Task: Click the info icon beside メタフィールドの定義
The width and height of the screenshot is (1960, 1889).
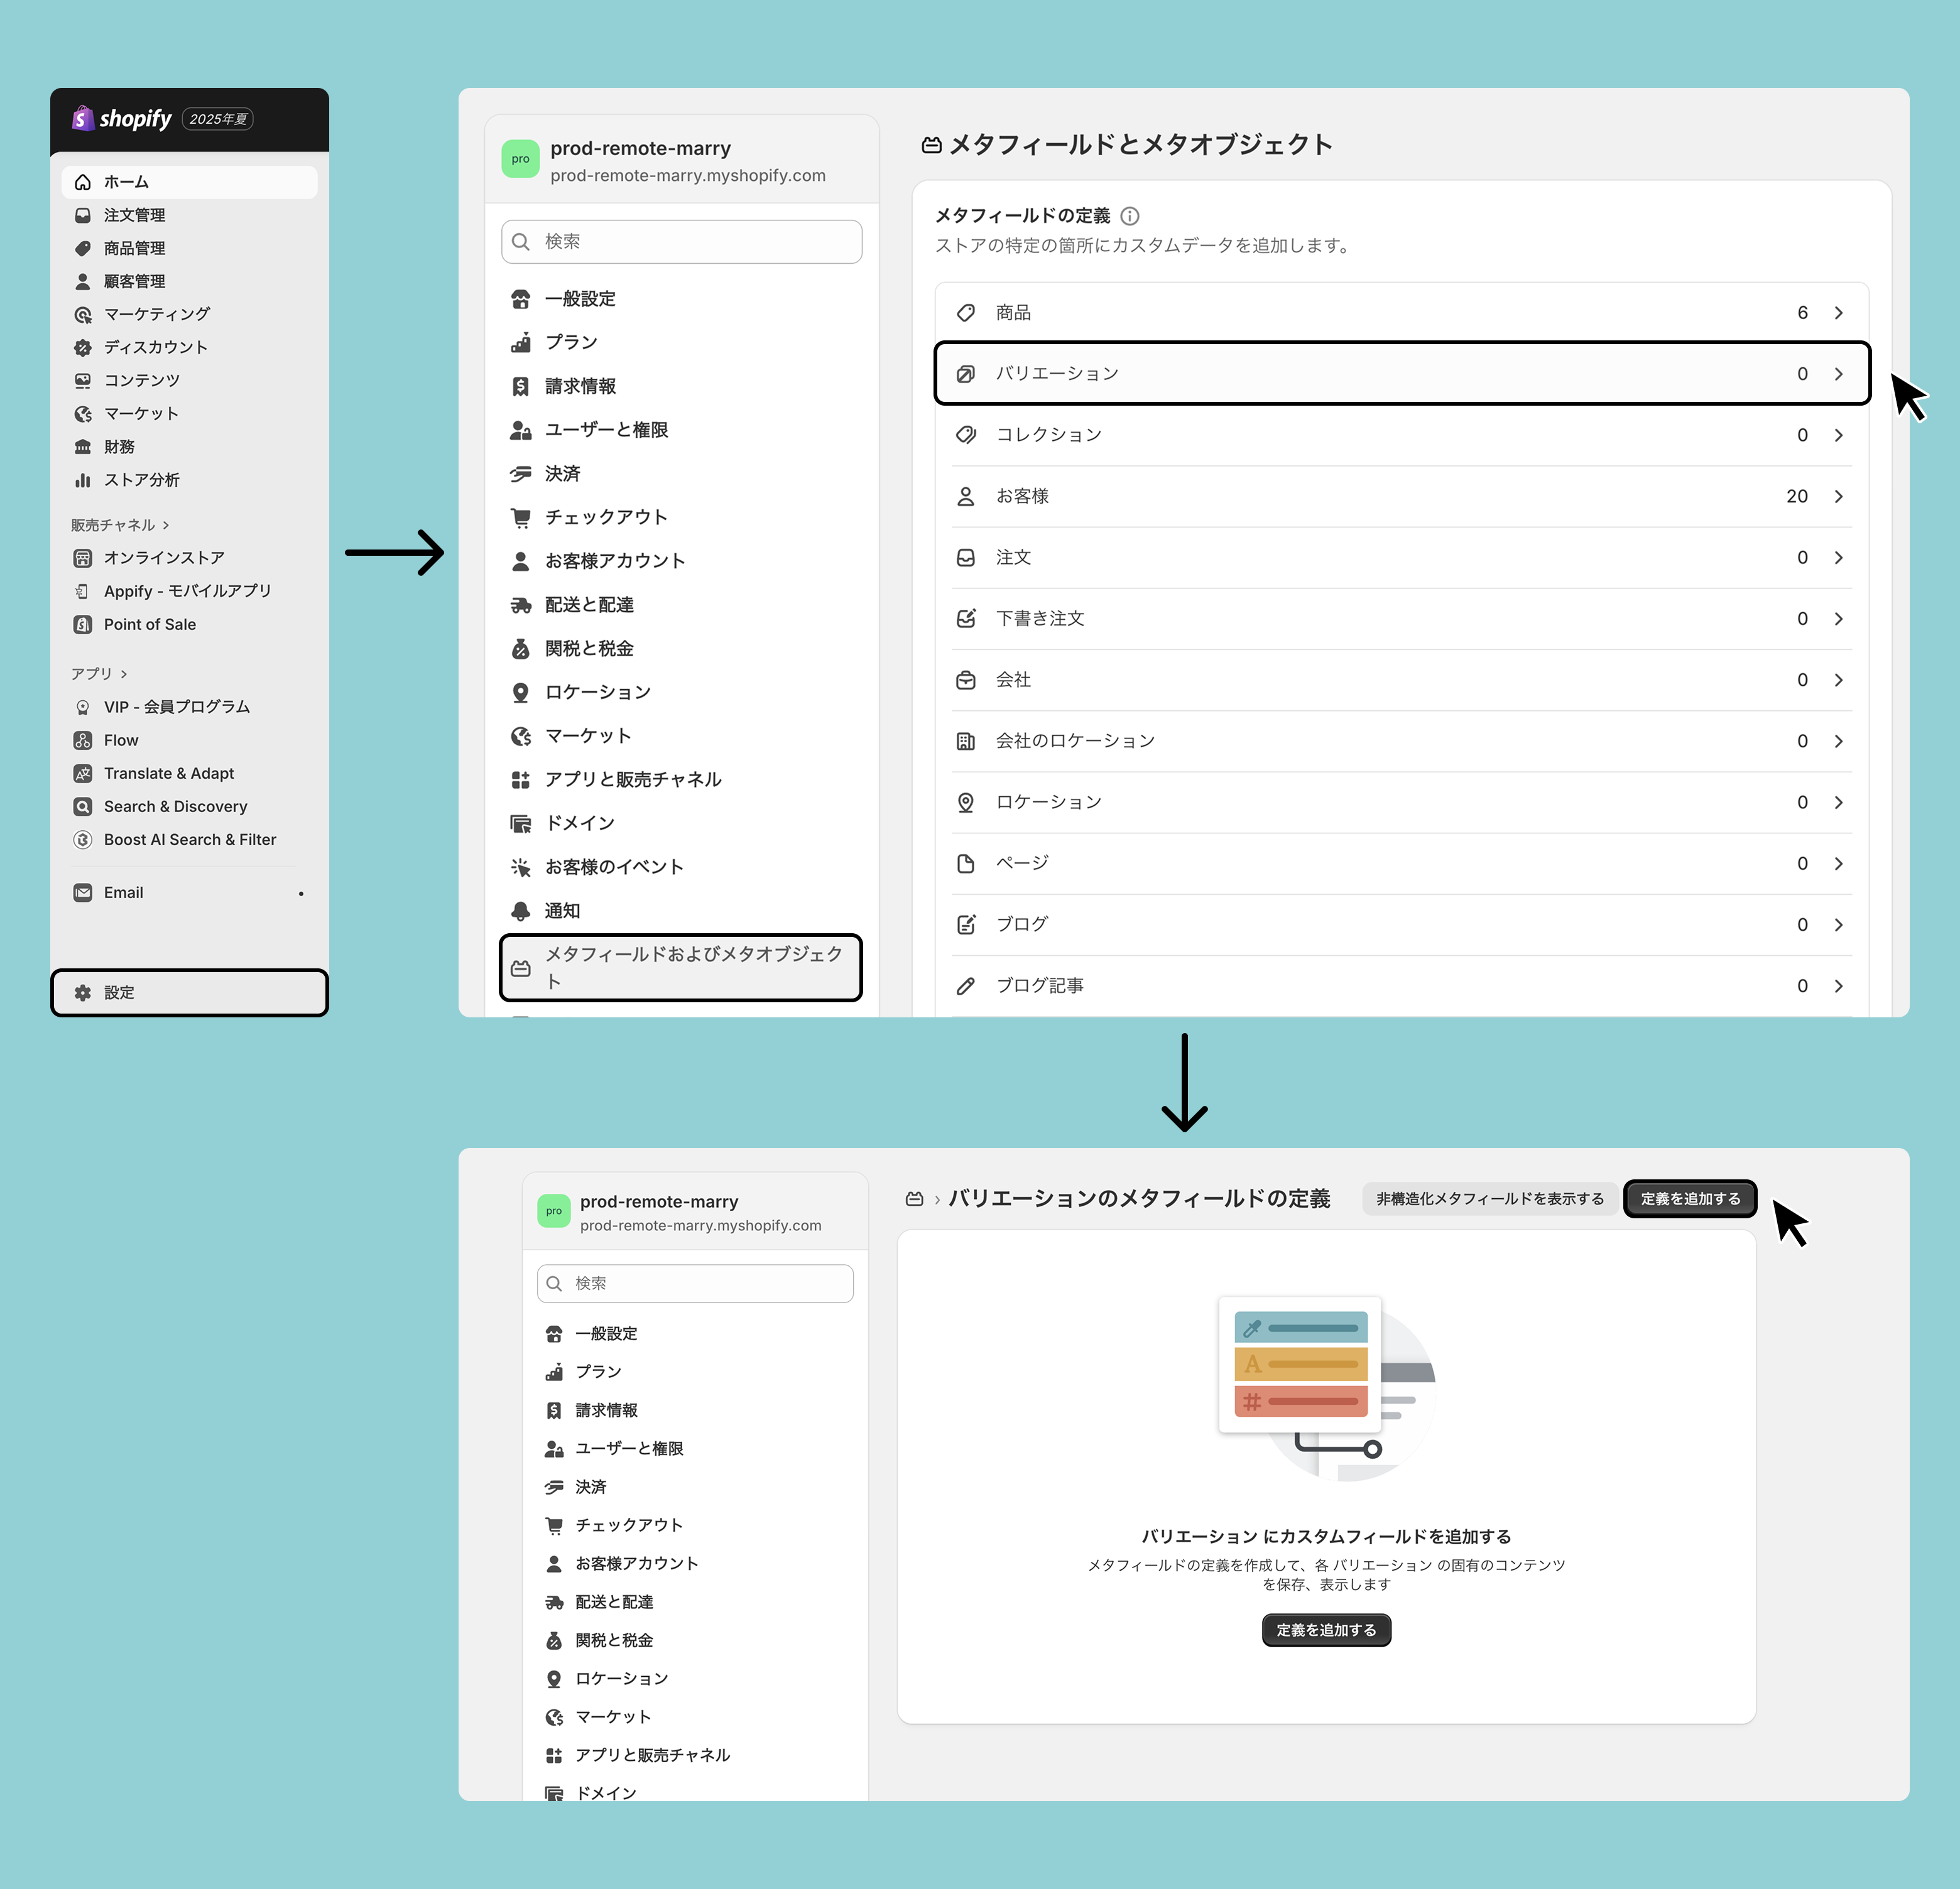Action: coord(1130,216)
